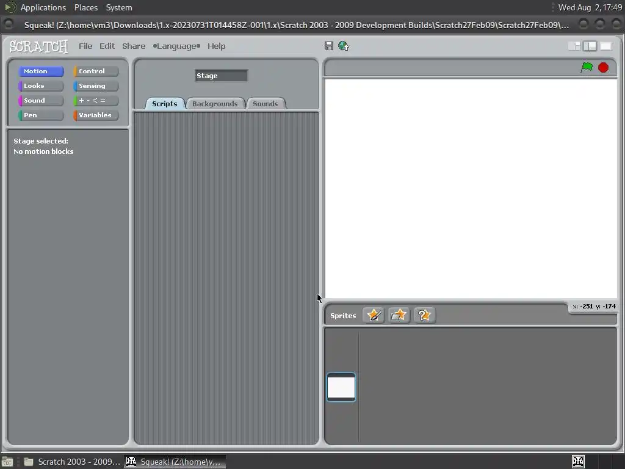Select the operators (+ - < =) category
This screenshot has width=625, height=469.
tap(96, 101)
